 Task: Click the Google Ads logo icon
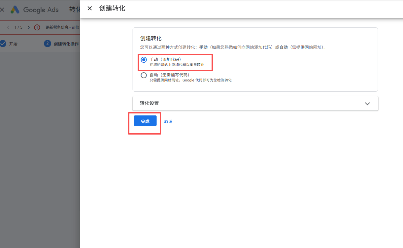15,10
